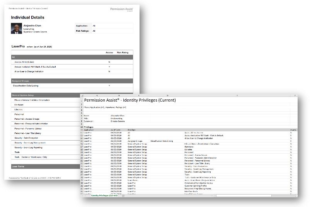
Task: Open the Identity Privileges (Current) sheet tab
Action: click(104, 196)
